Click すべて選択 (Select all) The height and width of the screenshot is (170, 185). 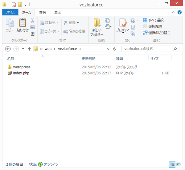(x=153, y=20)
